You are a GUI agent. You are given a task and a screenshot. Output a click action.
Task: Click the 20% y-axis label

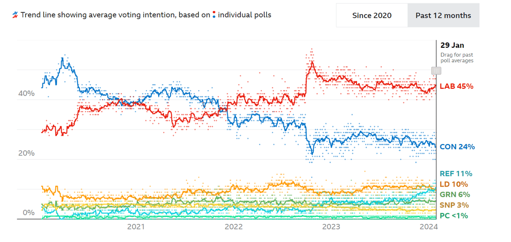point(26,153)
